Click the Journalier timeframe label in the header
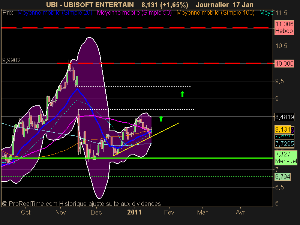This screenshot has height=225, width=300. [212, 4]
